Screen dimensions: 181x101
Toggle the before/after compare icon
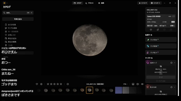(138, 84)
